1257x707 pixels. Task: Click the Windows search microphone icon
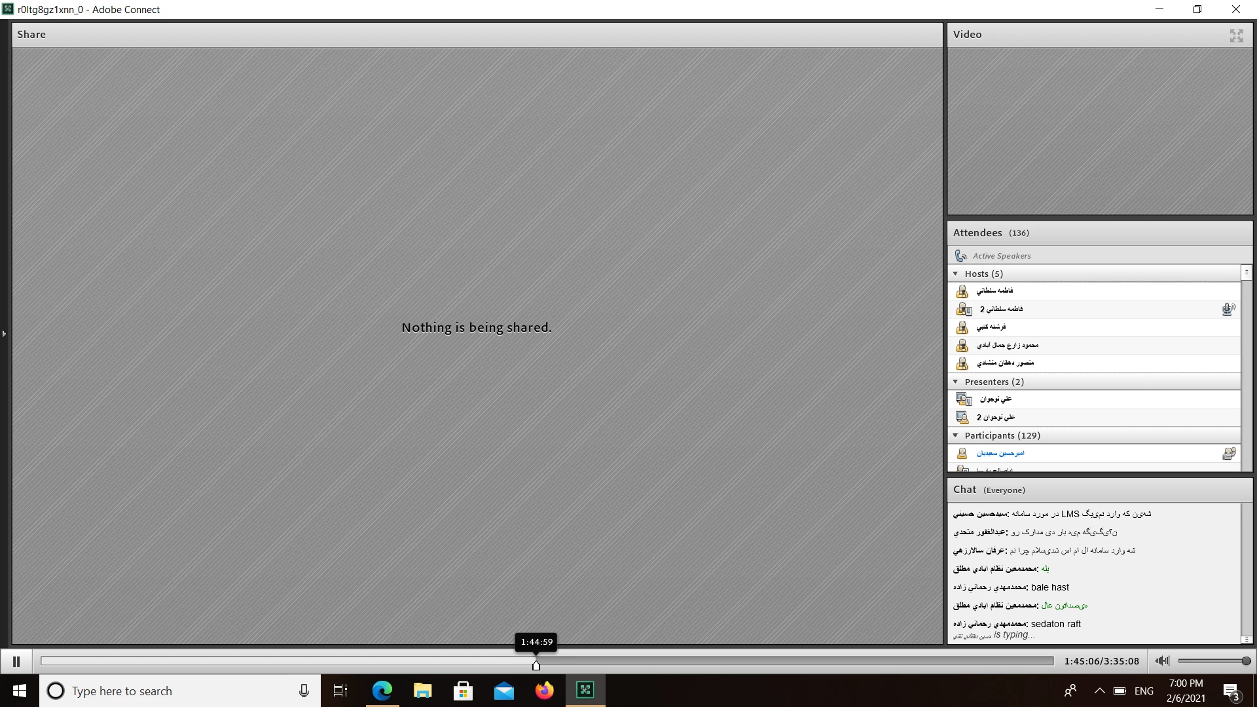click(x=304, y=691)
